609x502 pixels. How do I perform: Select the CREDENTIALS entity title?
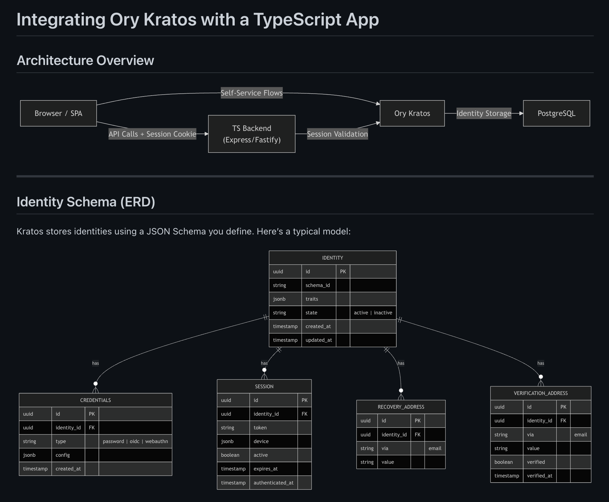(95, 400)
